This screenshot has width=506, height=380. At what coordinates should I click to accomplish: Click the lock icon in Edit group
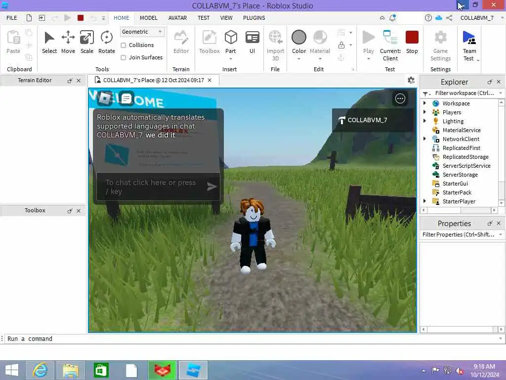coord(341,45)
